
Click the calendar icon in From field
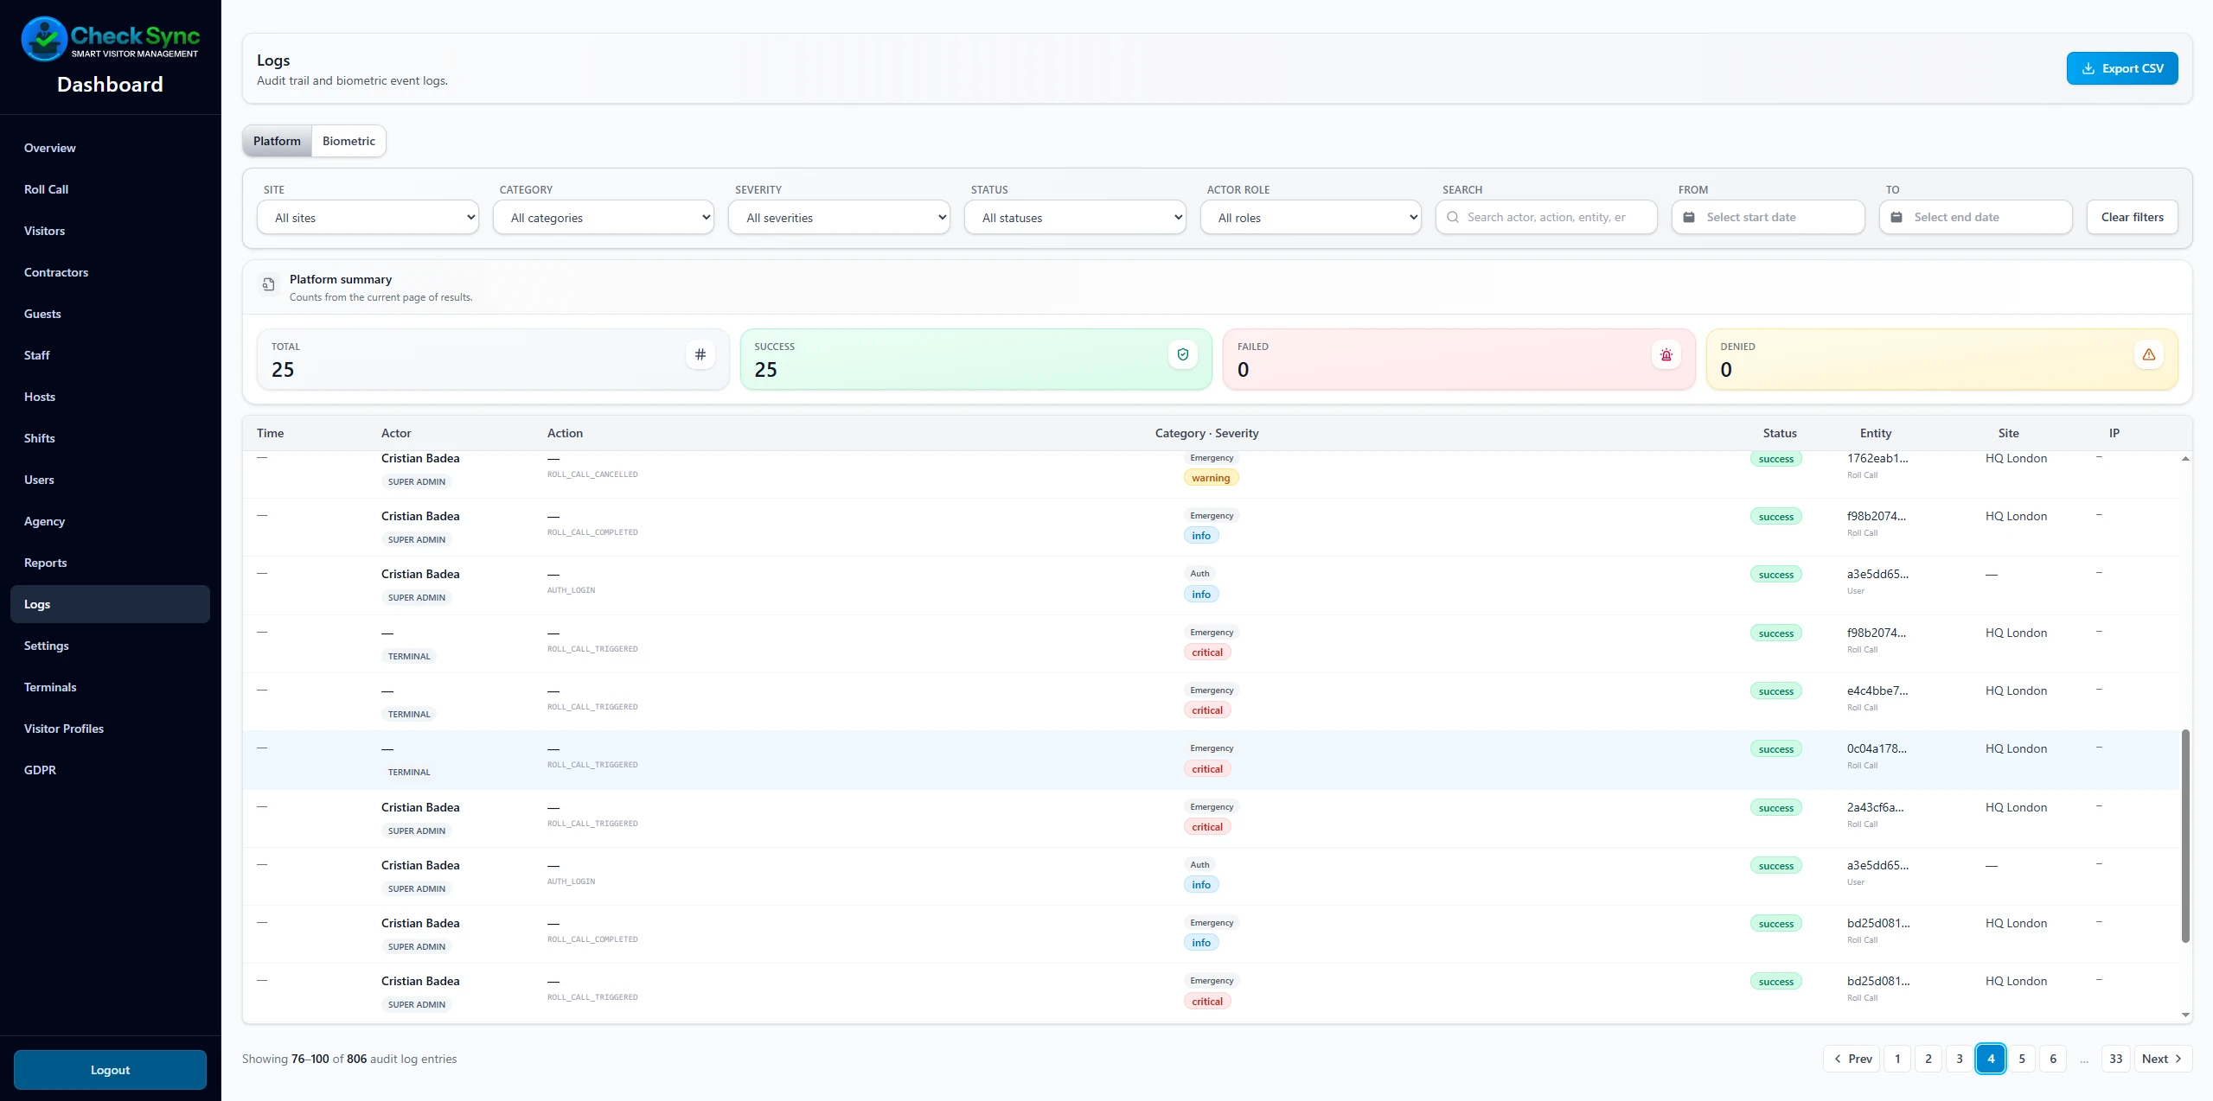(x=1689, y=217)
